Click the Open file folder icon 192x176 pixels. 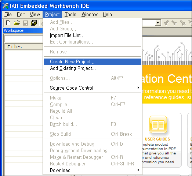[x=17, y=23]
